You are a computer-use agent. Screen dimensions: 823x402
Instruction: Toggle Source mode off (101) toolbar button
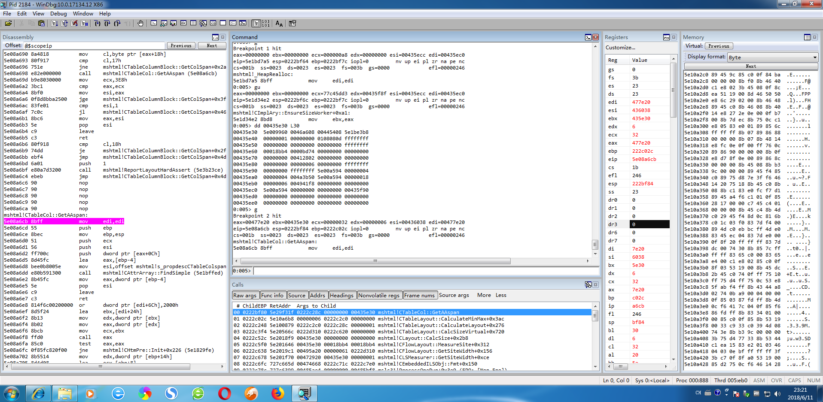click(266, 23)
